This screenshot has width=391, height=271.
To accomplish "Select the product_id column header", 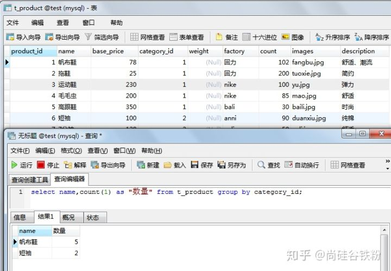I will (33, 51).
